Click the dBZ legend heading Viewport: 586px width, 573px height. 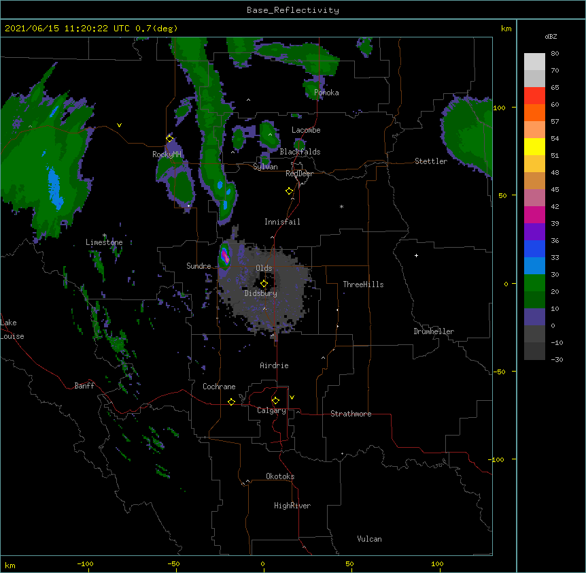(551, 37)
